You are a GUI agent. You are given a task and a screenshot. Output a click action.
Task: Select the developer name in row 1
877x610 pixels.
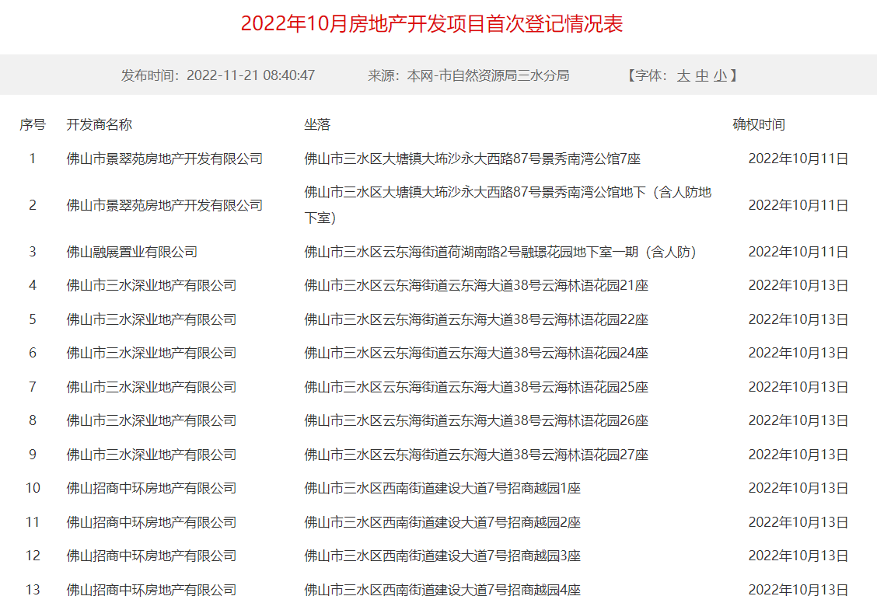(x=165, y=159)
